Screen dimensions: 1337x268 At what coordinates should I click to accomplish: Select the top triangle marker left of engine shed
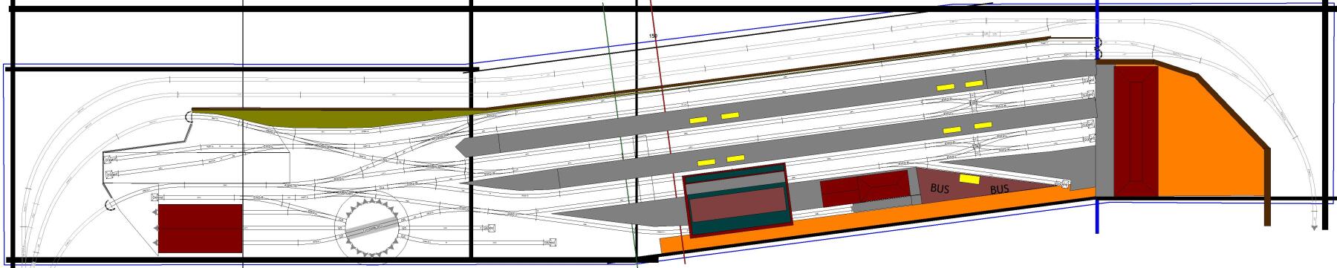[154, 212]
